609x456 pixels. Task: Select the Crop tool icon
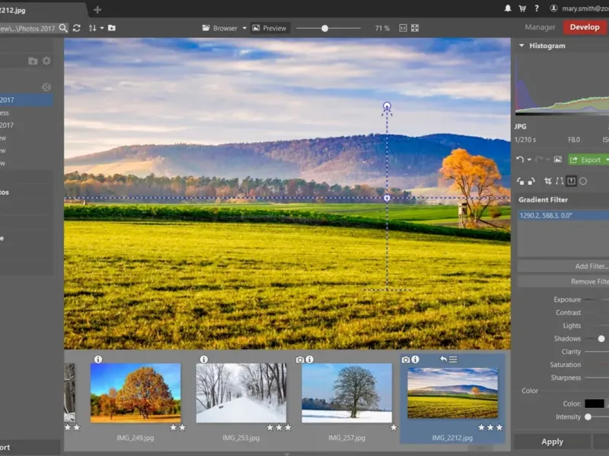tap(547, 181)
